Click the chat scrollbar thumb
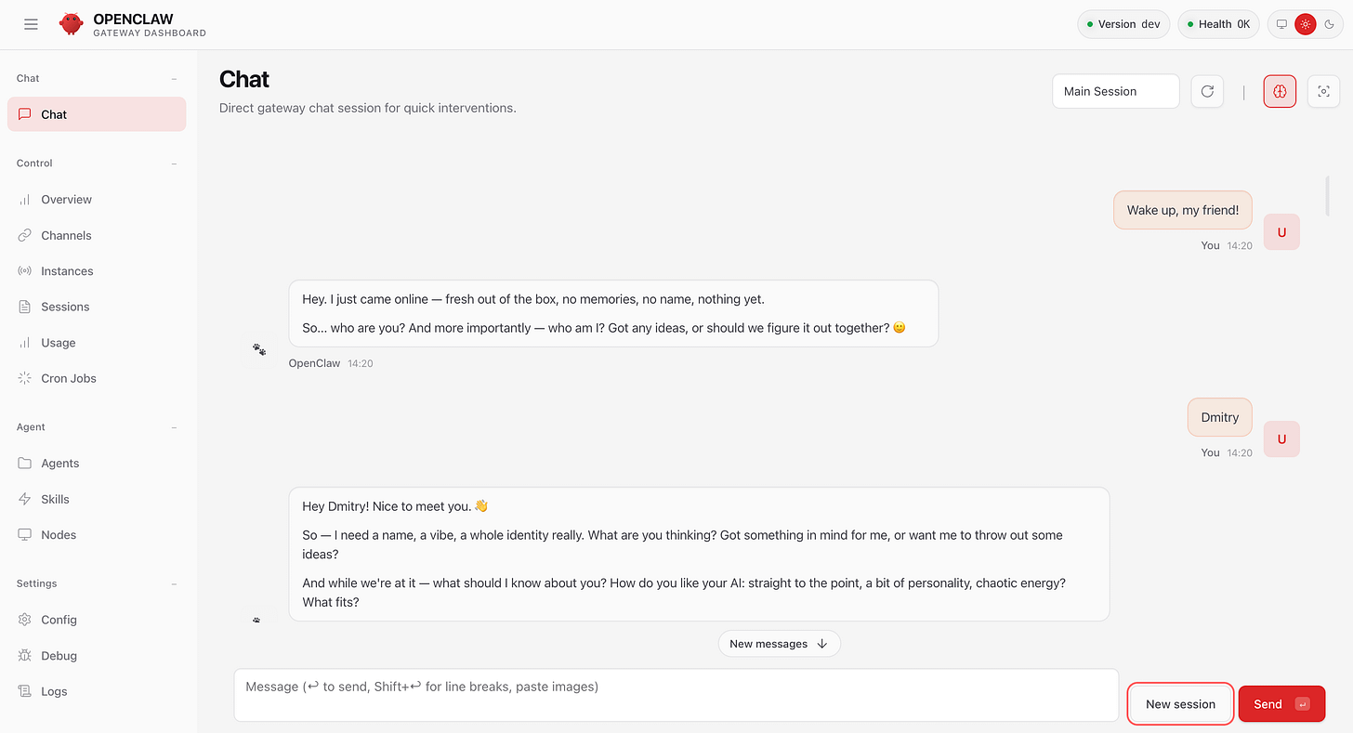1353x733 pixels. (1327, 195)
